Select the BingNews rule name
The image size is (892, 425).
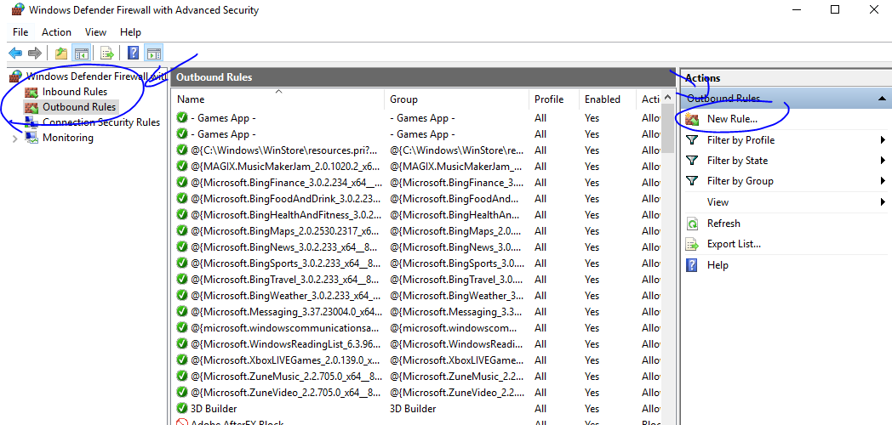pos(286,247)
